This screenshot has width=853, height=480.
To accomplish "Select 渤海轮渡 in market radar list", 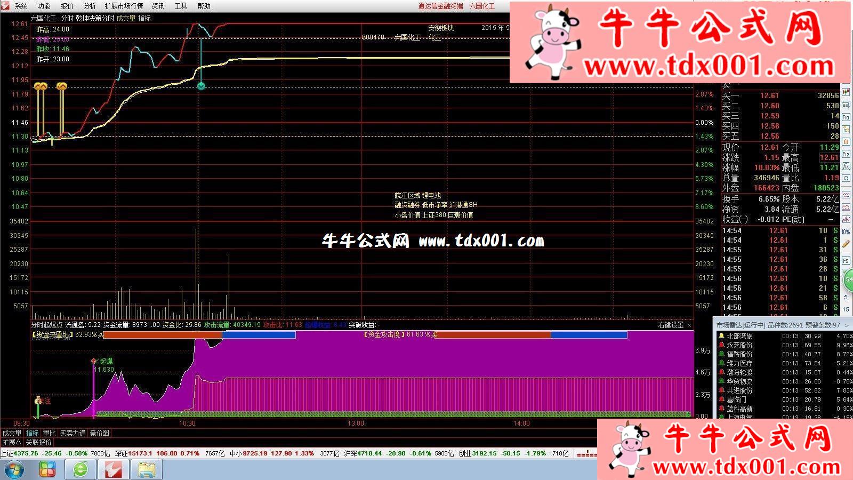I will click(739, 372).
